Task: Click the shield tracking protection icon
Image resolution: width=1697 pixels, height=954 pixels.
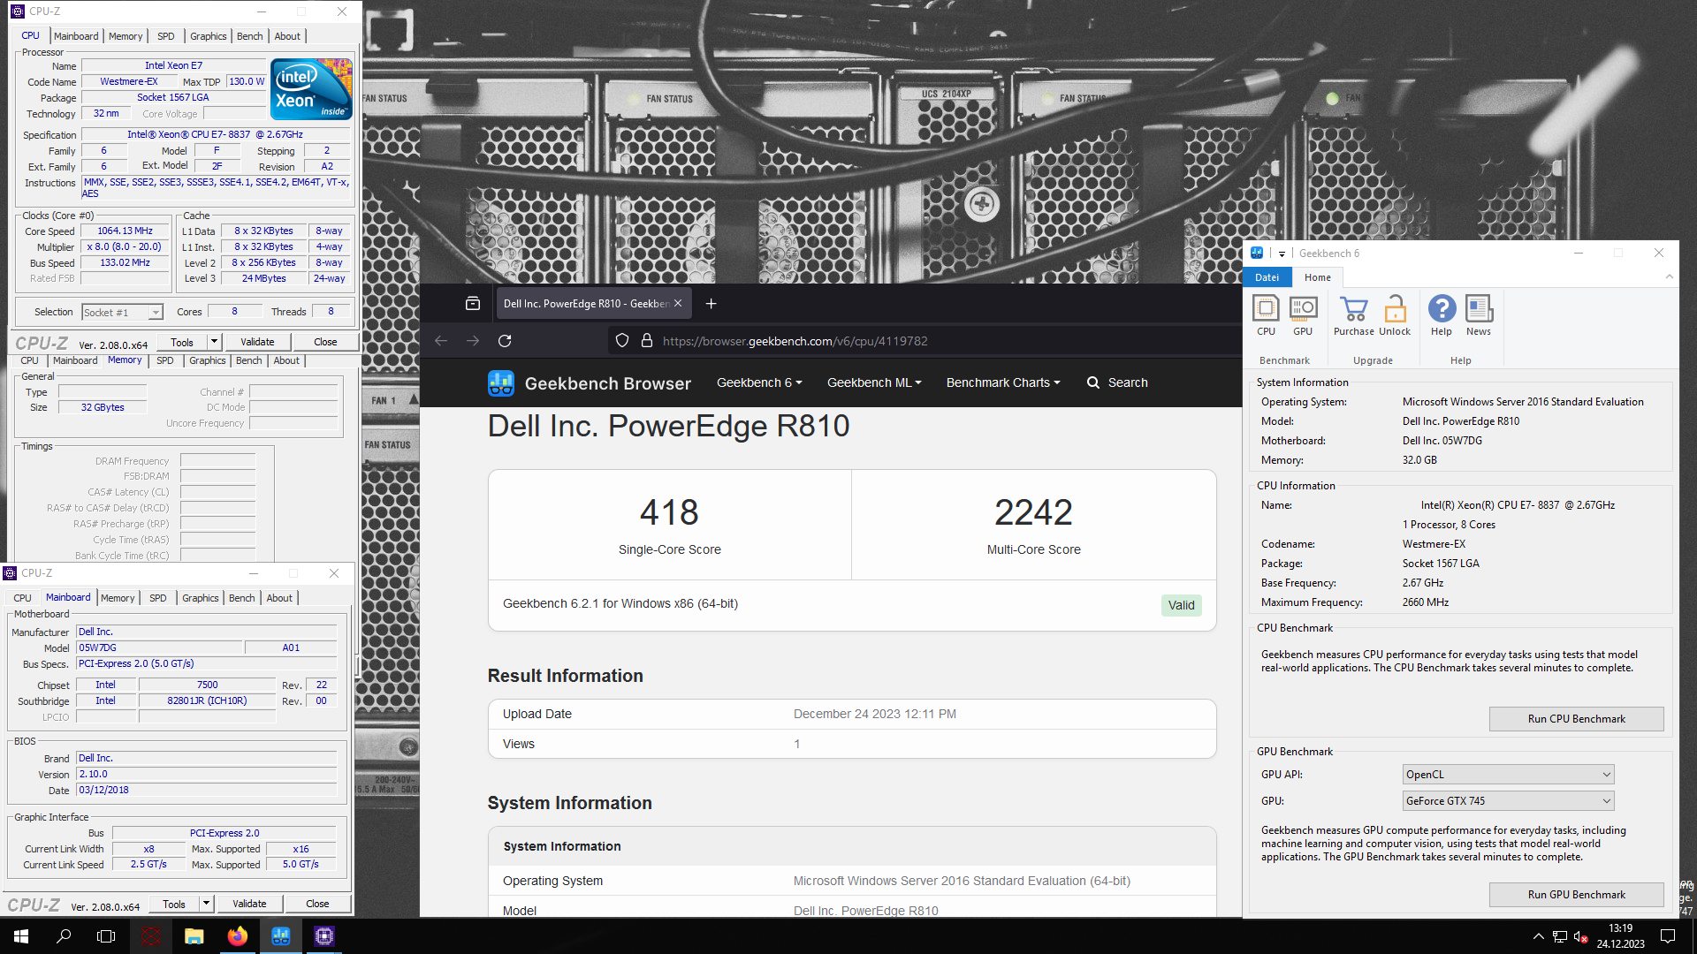Action: click(622, 341)
